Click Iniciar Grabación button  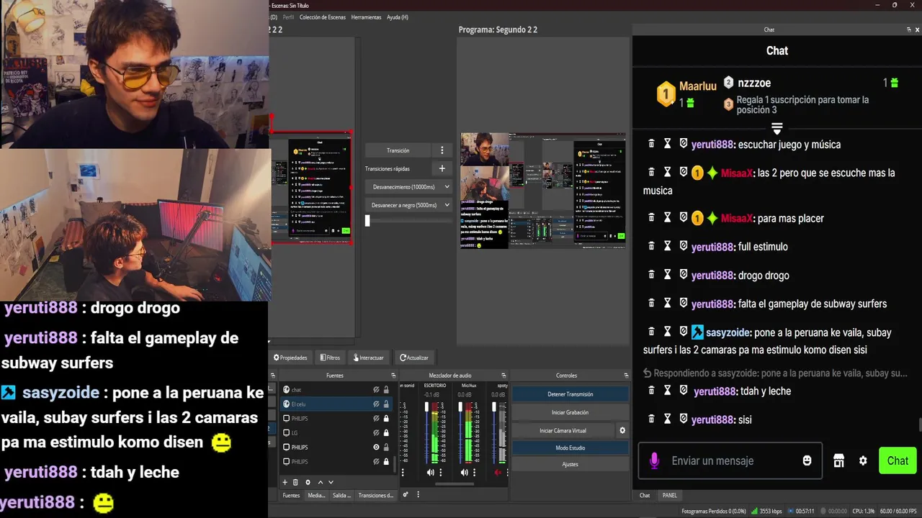coord(570,412)
